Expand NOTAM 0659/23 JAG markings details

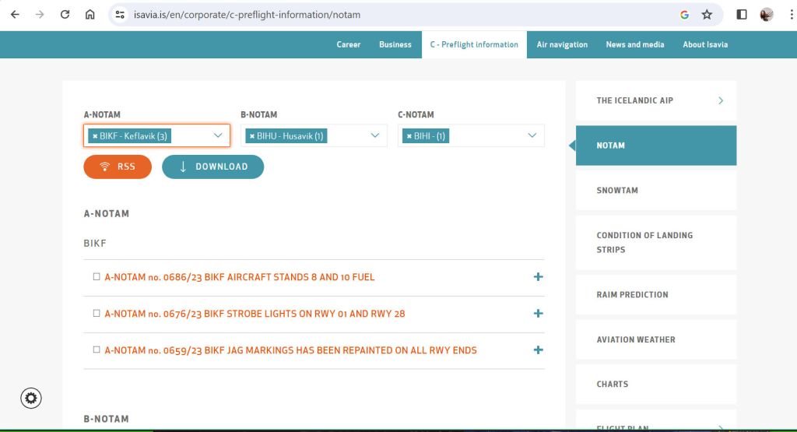pos(538,350)
